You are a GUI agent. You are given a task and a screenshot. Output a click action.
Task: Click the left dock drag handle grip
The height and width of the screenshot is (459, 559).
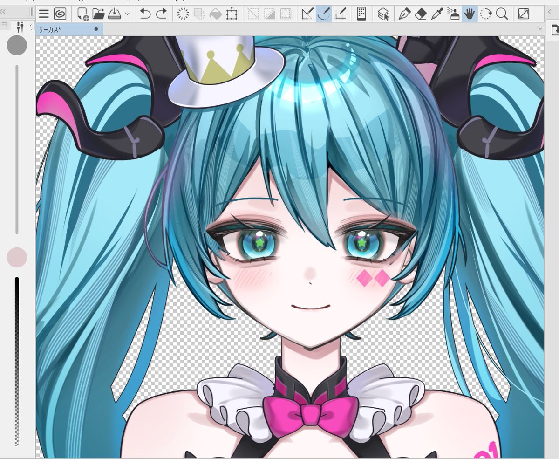[x=31, y=12]
